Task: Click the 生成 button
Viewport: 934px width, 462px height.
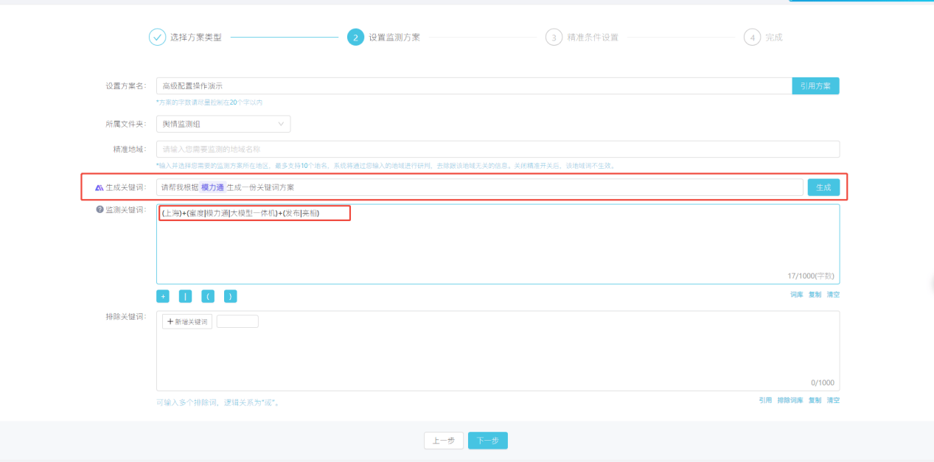Action: click(x=823, y=188)
